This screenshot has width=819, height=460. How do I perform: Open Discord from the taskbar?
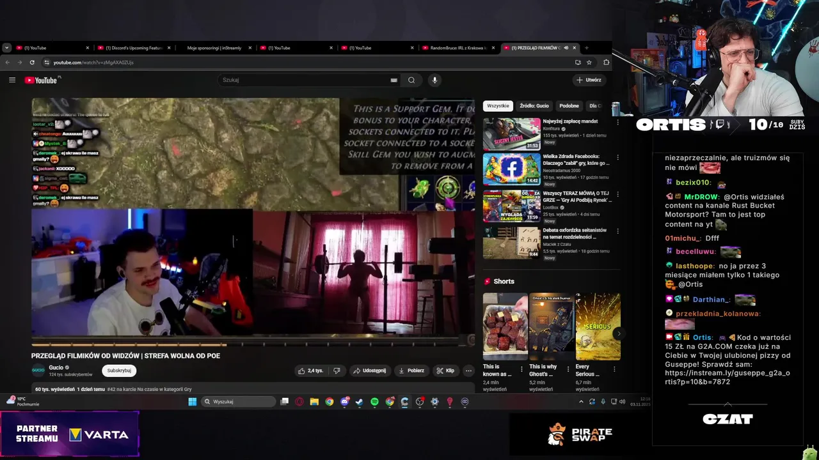(344, 402)
